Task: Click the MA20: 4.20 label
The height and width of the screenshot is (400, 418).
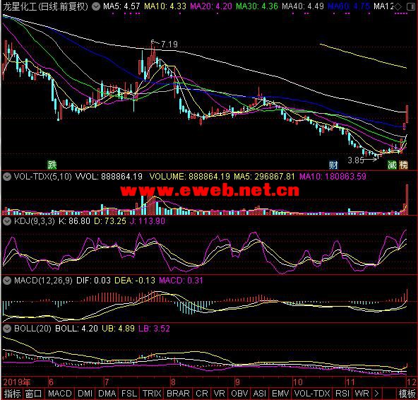Action: [211, 6]
